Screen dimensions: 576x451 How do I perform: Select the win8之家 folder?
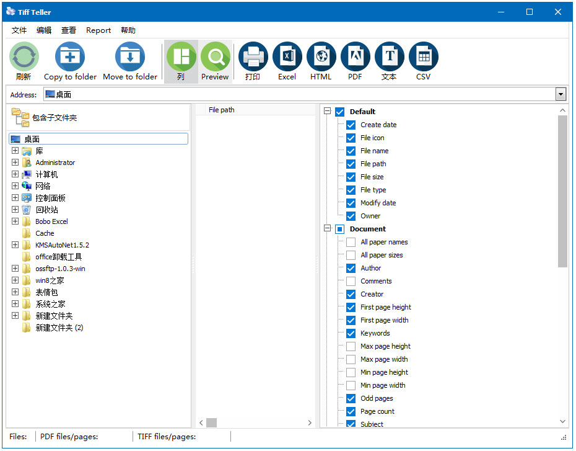point(50,280)
